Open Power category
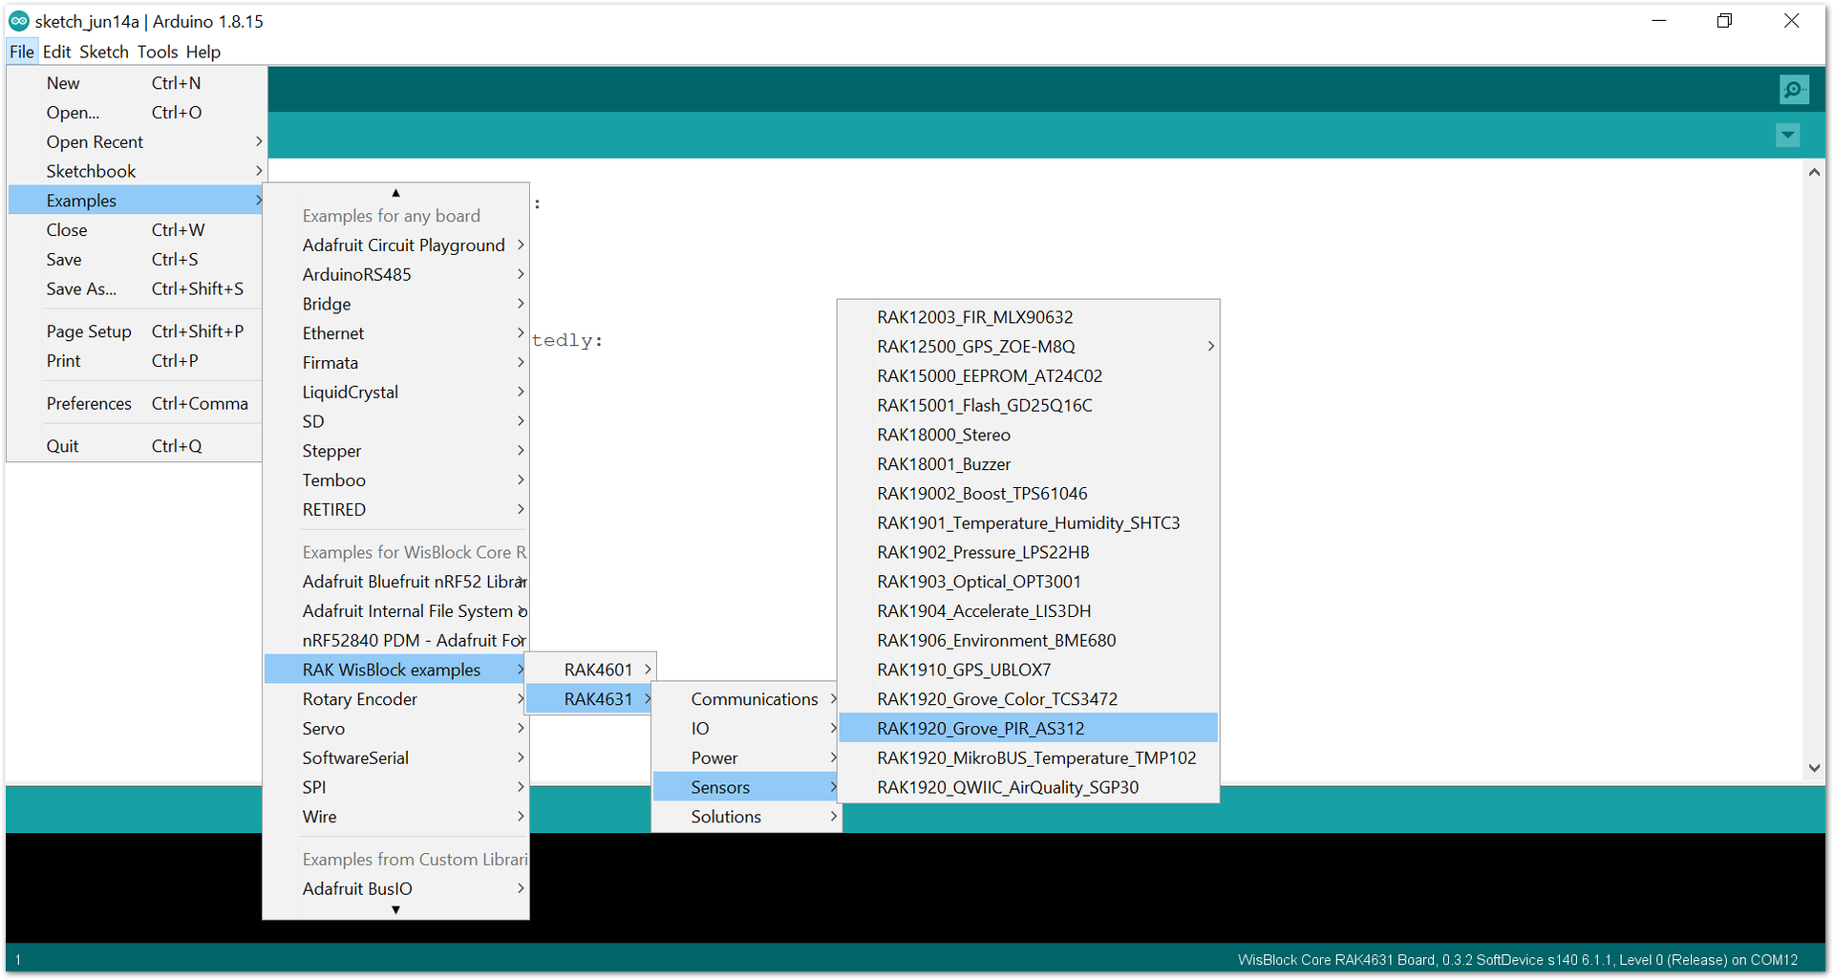Viewport: 1834px width, 980px height. click(746, 758)
